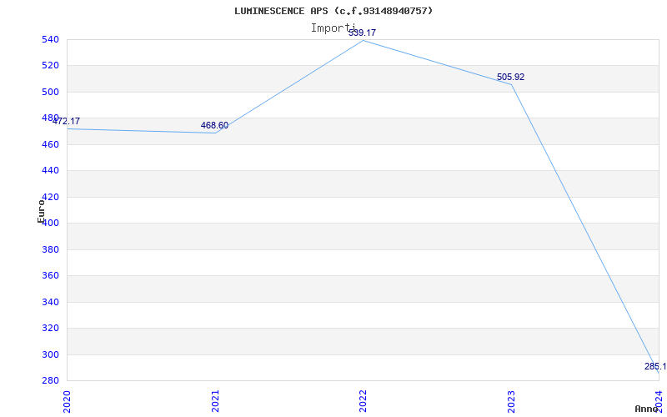Click the 2020 x-axis label

pyautogui.click(x=67, y=401)
